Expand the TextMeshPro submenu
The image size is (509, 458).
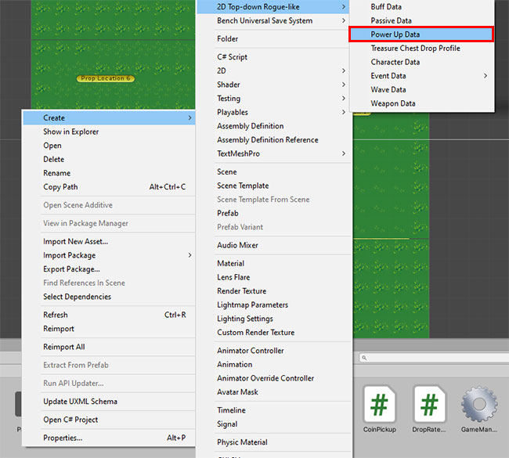coord(273,154)
